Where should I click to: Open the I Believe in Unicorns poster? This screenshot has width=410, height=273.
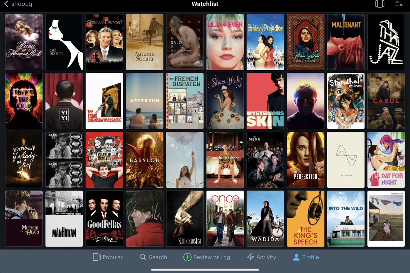click(185, 160)
